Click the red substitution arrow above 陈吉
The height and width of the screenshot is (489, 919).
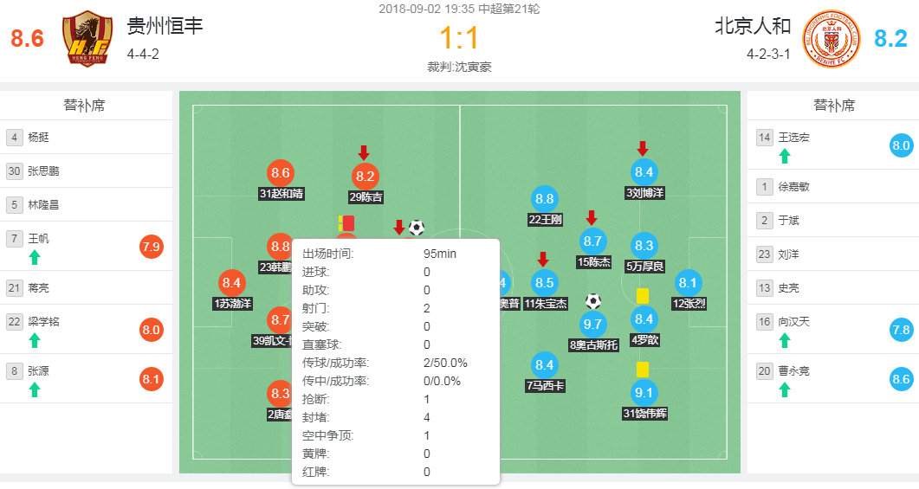click(x=364, y=153)
